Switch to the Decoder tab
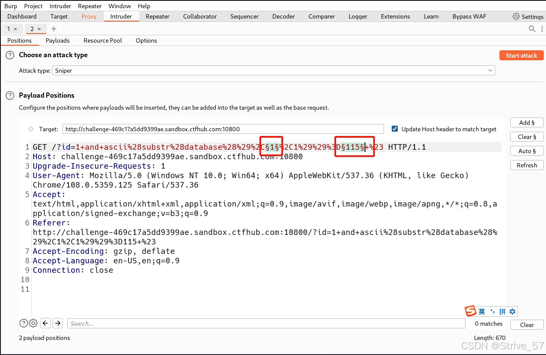Viewport: 546px width, 355px height. (284, 16)
